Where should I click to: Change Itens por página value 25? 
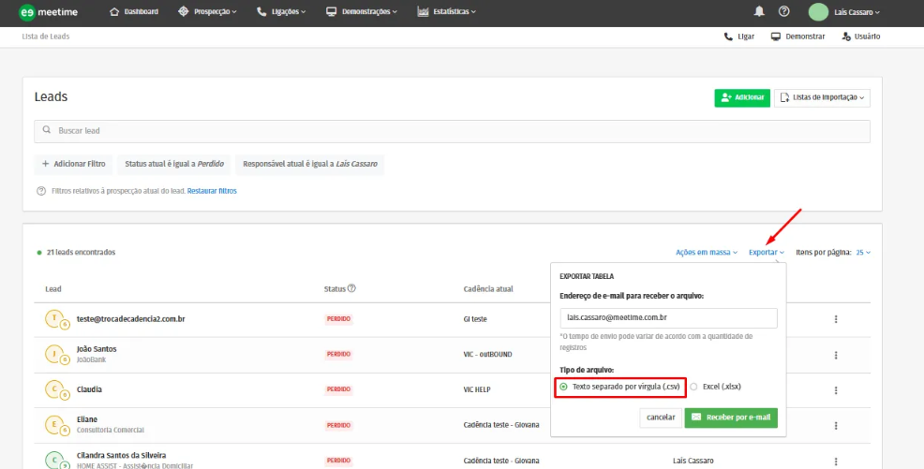[863, 253]
